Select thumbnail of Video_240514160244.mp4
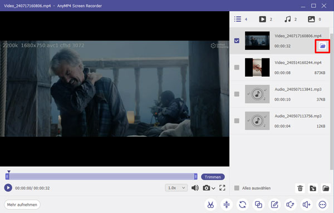The height and width of the screenshot is (213, 334). point(257,67)
